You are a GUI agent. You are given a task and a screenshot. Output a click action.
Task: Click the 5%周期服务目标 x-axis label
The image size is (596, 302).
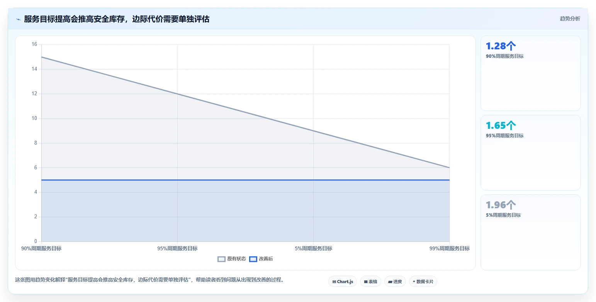[x=313, y=248]
